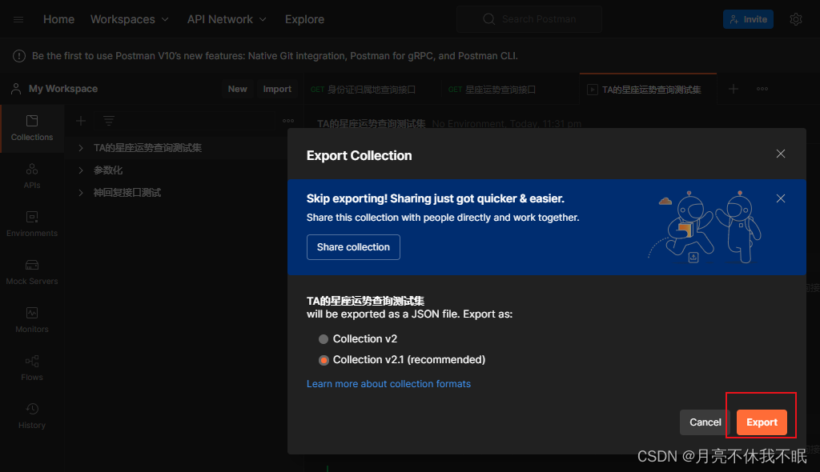The height and width of the screenshot is (472, 820).
Task: Click the info icon in announcement bar
Action: 19,56
